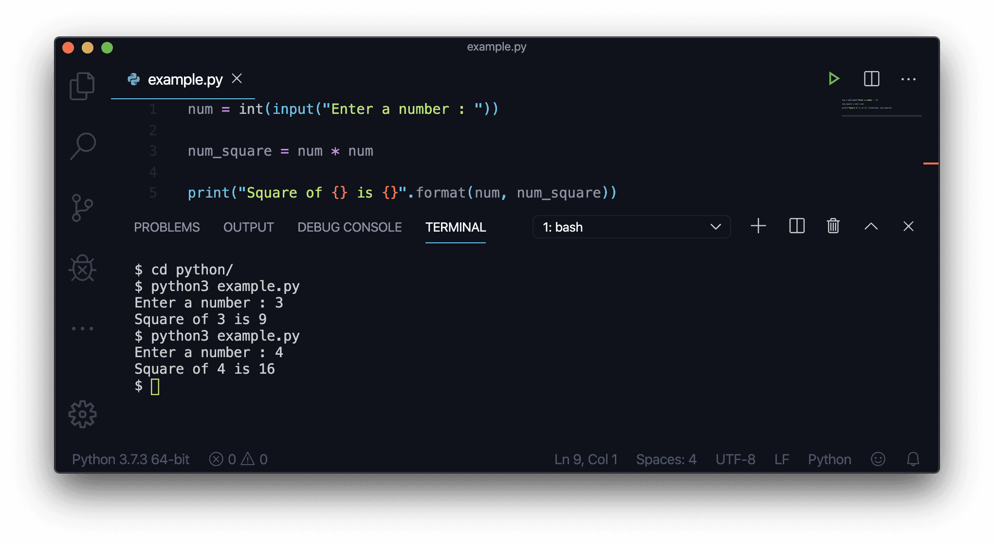994x545 pixels.
Task: Focus the terminal prompt cursor
Action: click(x=155, y=387)
